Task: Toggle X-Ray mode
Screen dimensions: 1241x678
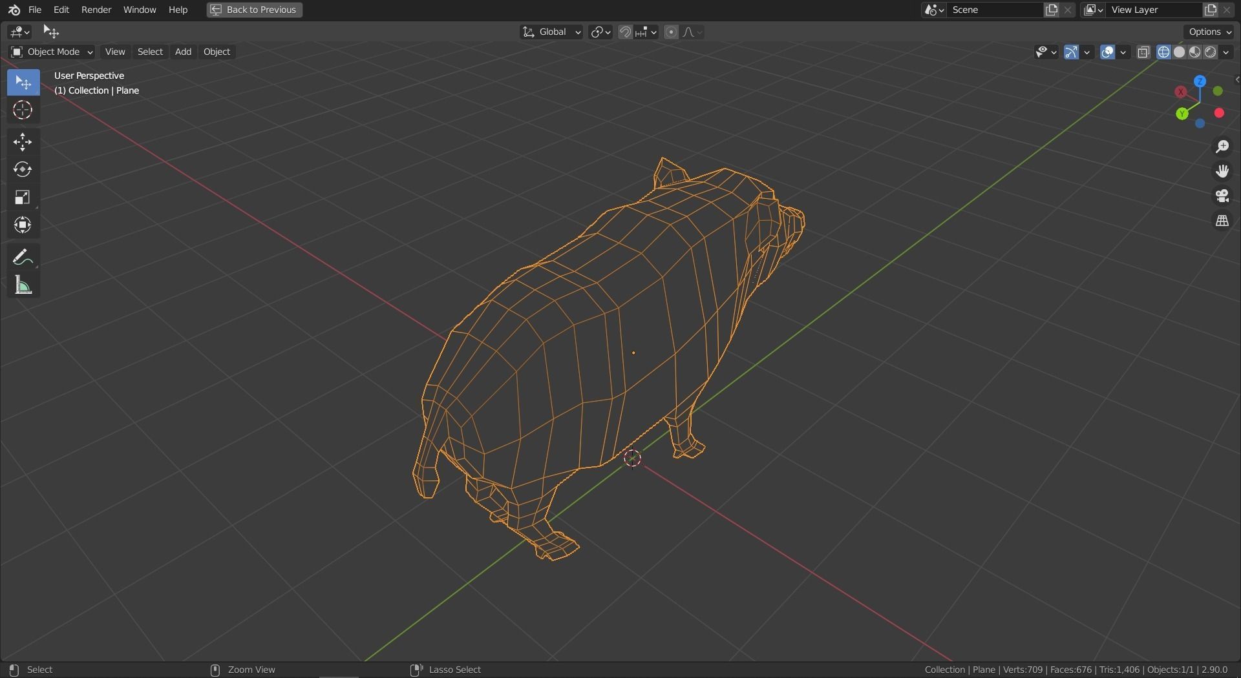Action: pos(1143,52)
